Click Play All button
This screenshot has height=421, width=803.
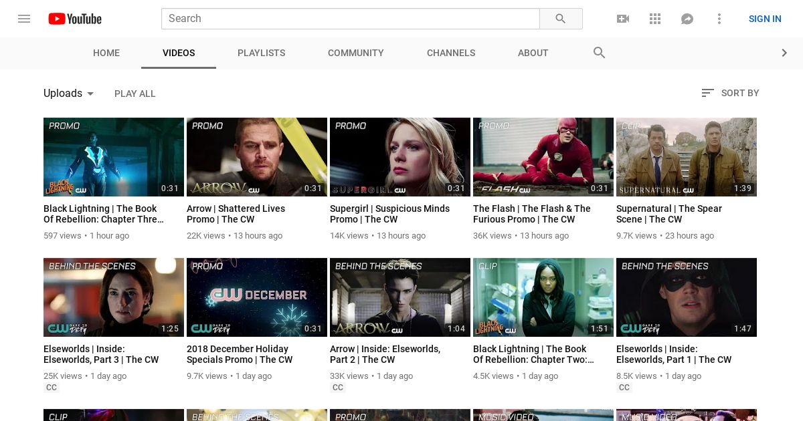135,94
